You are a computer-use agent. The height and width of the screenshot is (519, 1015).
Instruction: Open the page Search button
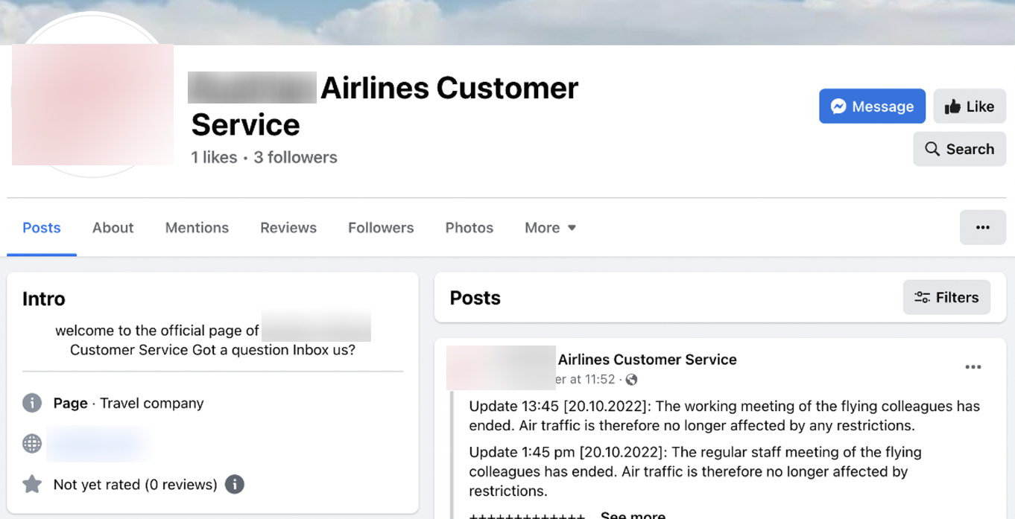point(959,149)
